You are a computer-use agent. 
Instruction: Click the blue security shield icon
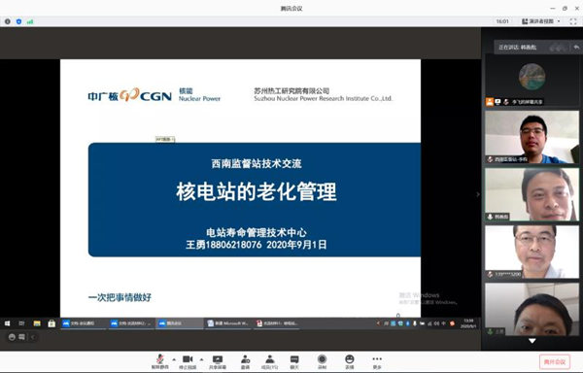pos(19,21)
